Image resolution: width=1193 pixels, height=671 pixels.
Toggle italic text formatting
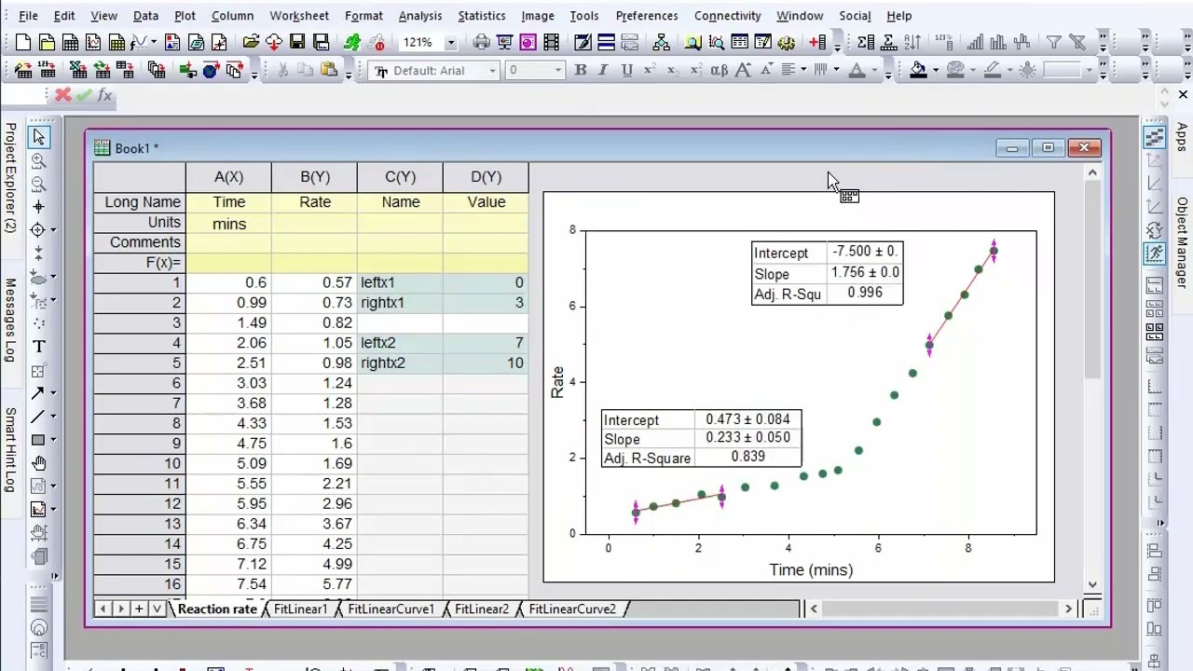[604, 70]
